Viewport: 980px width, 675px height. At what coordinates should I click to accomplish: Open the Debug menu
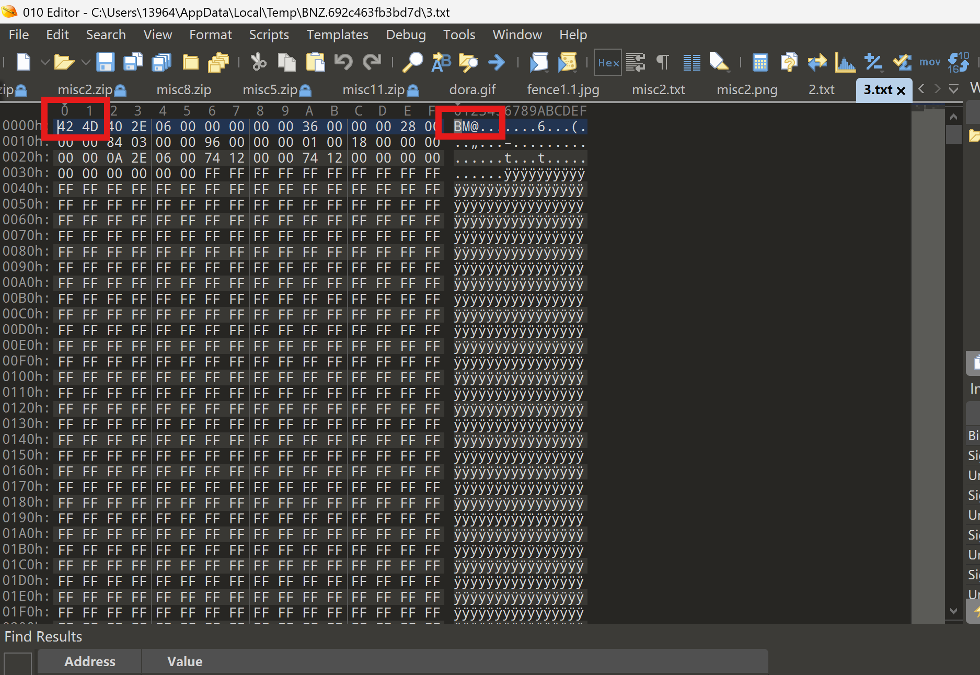click(406, 35)
